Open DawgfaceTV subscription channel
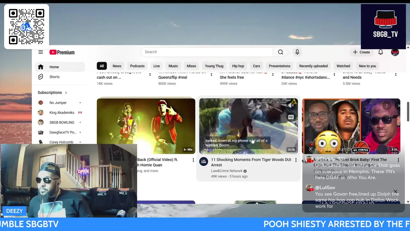This screenshot has height=231, width=410. (60, 133)
